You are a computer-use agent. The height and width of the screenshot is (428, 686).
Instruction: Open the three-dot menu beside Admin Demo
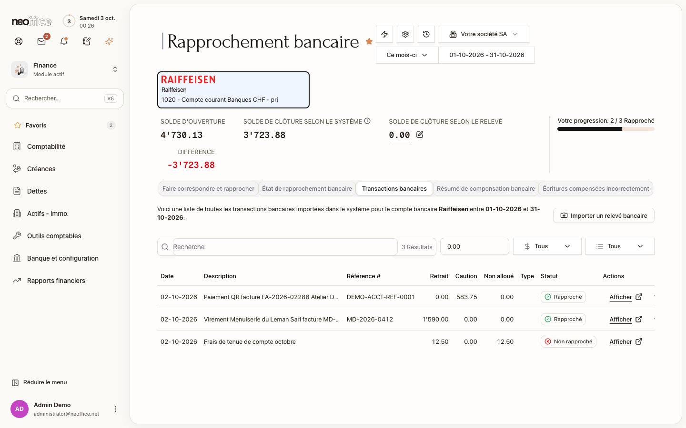pyautogui.click(x=115, y=409)
